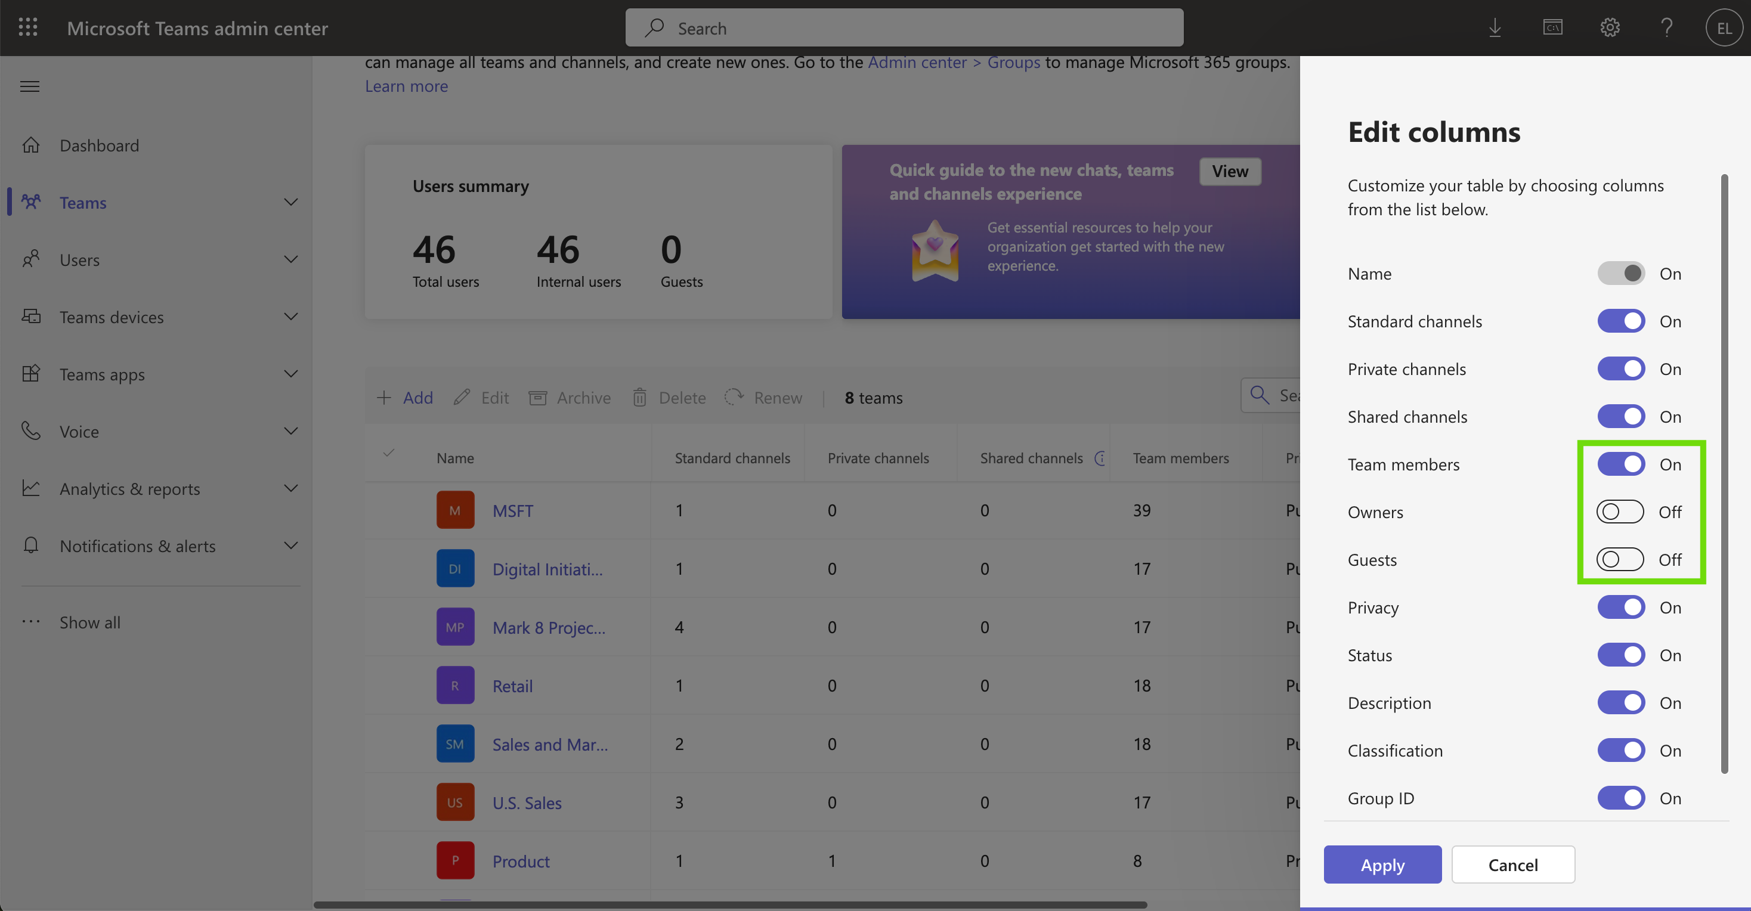Open Cloud Shell terminal icon

click(1552, 28)
